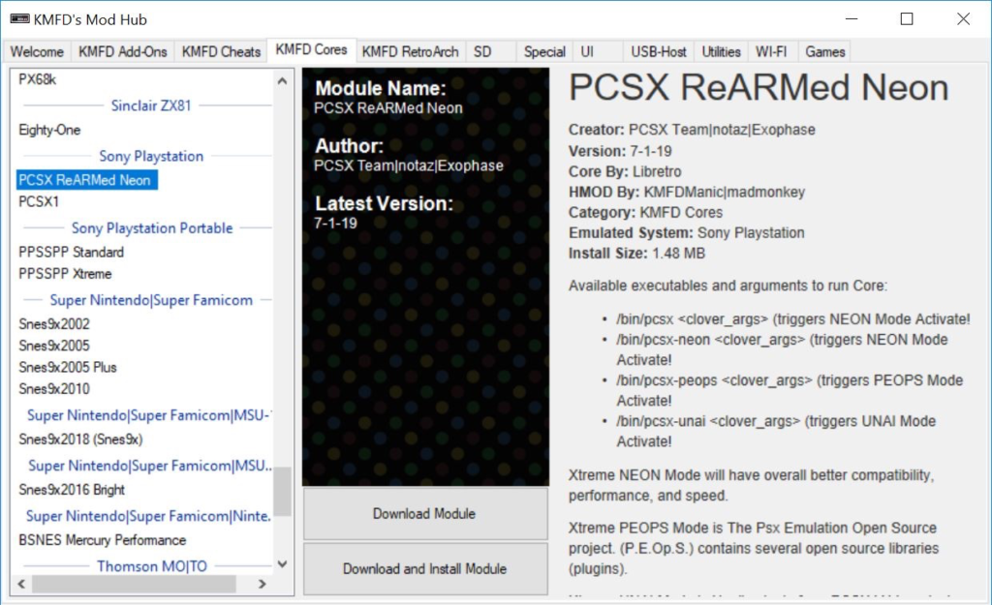Click the core list scroll up arrow
The image size is (992, 605).
[282, 81]
